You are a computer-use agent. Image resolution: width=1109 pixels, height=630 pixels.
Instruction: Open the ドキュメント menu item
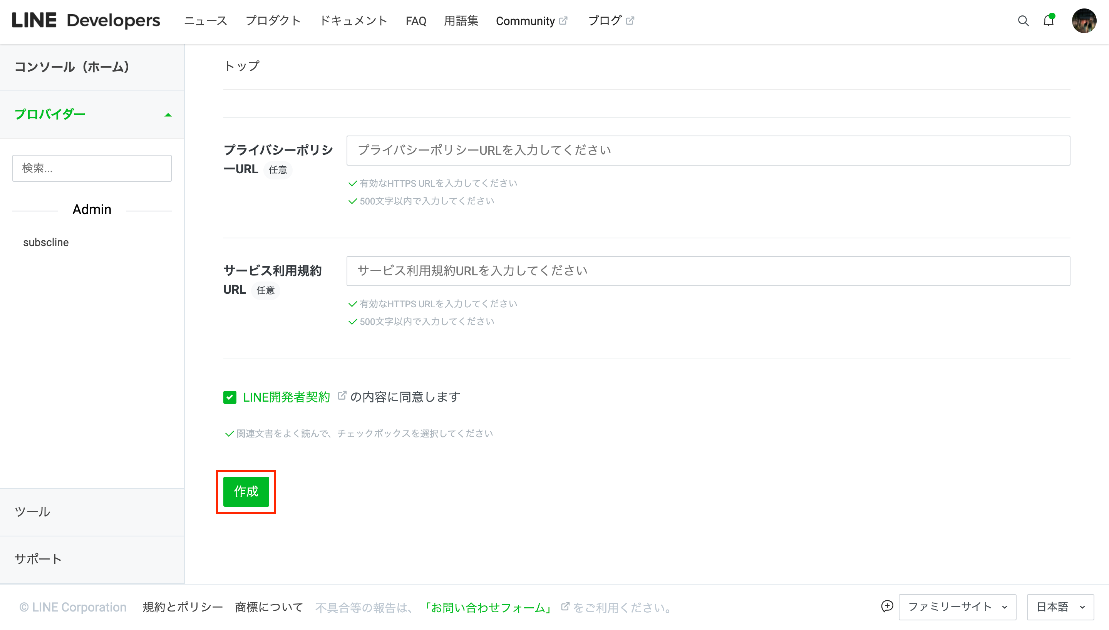[x=353, y=21]
